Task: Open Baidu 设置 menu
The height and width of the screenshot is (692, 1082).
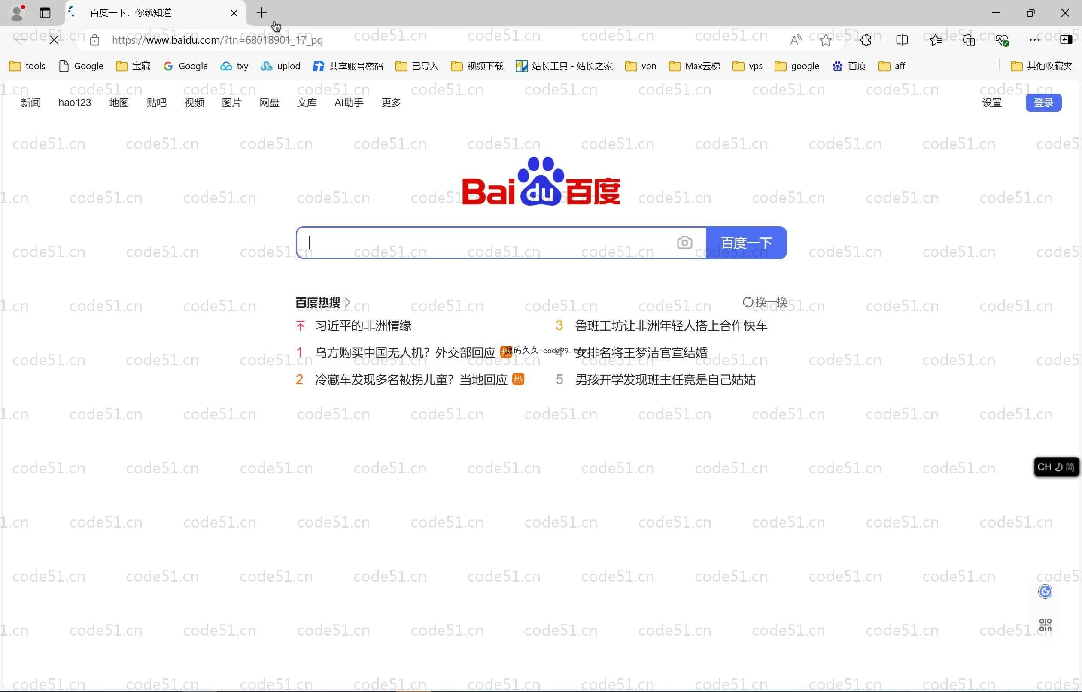Action: point(992,103)
